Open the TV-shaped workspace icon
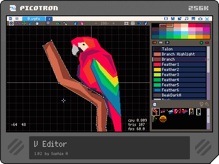Viewport: 219px width, 164px height. coord(200,19)
